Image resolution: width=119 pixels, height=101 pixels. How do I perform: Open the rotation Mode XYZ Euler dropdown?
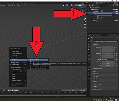pos(107,60)
